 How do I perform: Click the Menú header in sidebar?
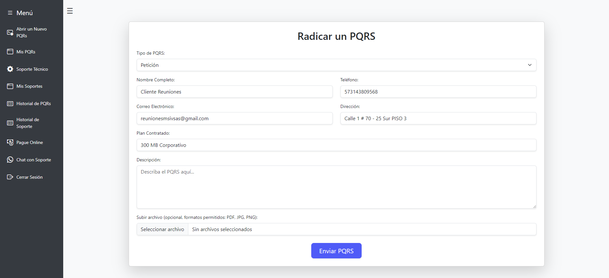pyautogui.click(x=24, y=13)
